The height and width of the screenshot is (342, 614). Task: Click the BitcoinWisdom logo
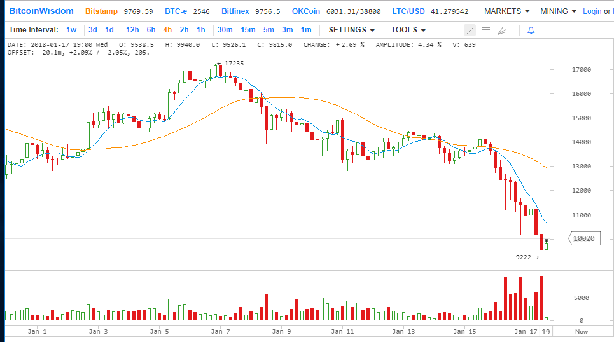coord(41,11)
